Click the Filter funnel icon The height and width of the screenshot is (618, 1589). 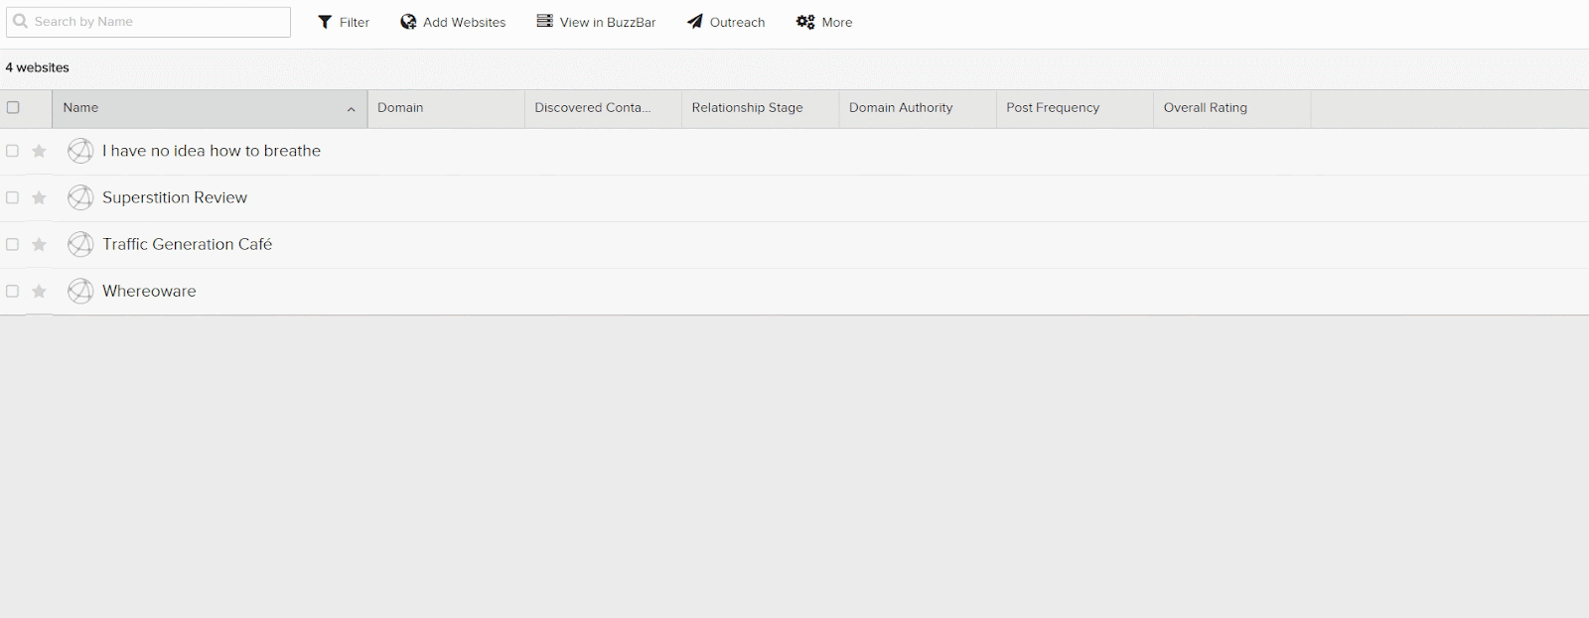click(x=324, y=22)
